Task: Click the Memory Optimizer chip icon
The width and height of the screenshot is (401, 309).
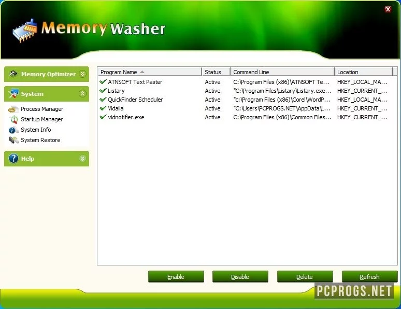Action: (13, 74)
